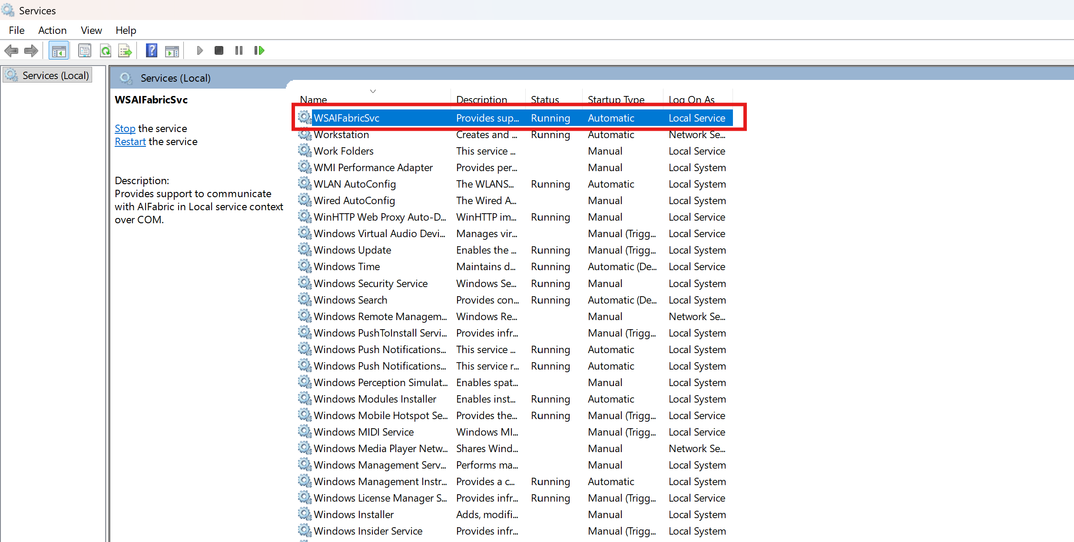Select the Windows License Manager S... service
Image resolution: width=1074 pixels, height=542 pixels.
click(x=380, y=498)
